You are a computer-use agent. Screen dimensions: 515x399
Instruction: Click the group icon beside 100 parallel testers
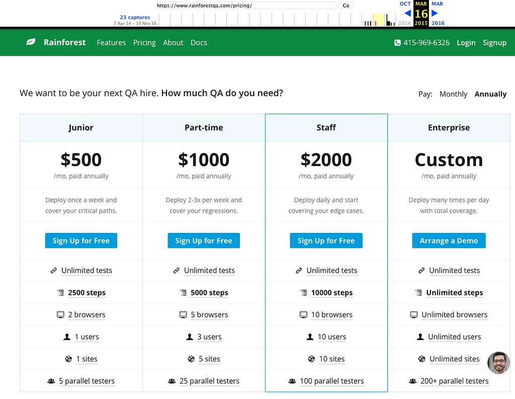click(292, 381)
